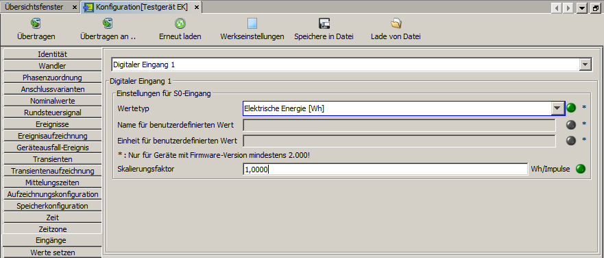Click the Lade von Datei folder icon

396,24
